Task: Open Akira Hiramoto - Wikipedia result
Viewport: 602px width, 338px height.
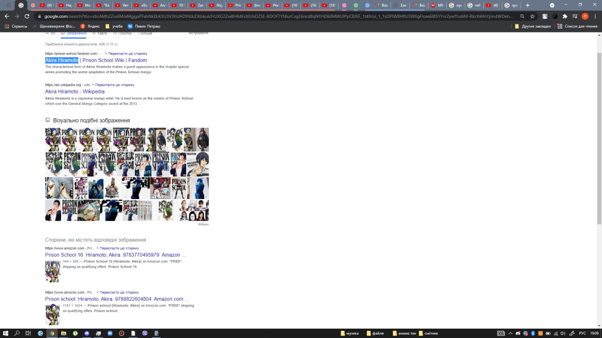Action: [75, 92]
